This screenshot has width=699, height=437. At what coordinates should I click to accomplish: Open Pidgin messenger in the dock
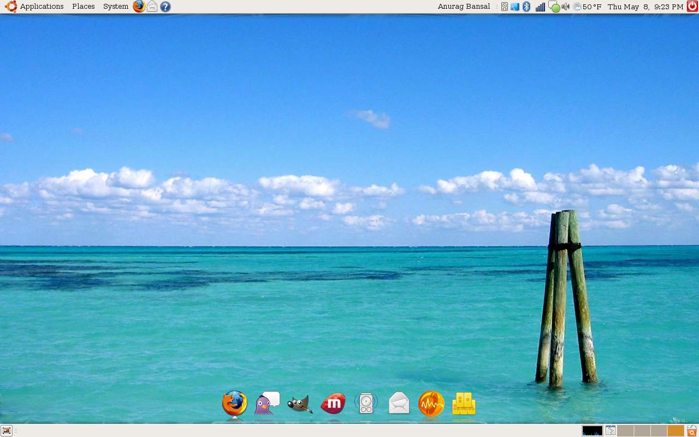click(x=267, y=403)
